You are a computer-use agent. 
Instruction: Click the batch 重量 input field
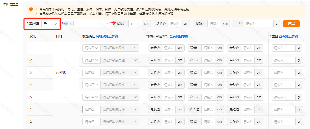tap(259, 24)
